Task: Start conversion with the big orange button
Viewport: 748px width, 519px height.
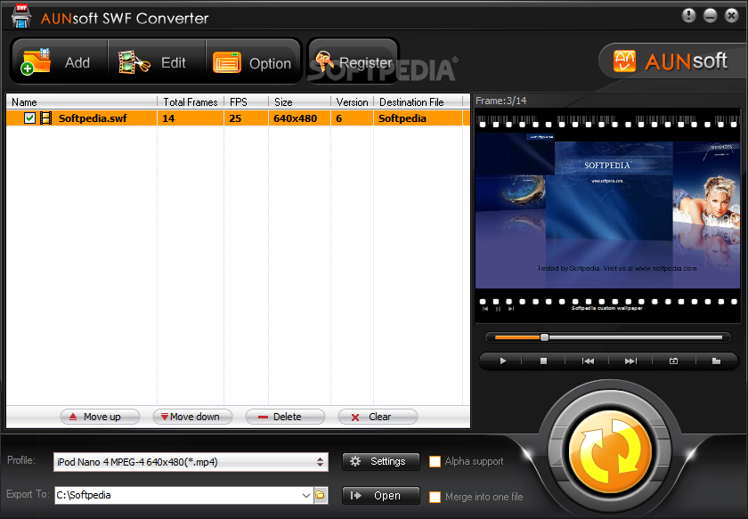Action: [x=610, y=450]
